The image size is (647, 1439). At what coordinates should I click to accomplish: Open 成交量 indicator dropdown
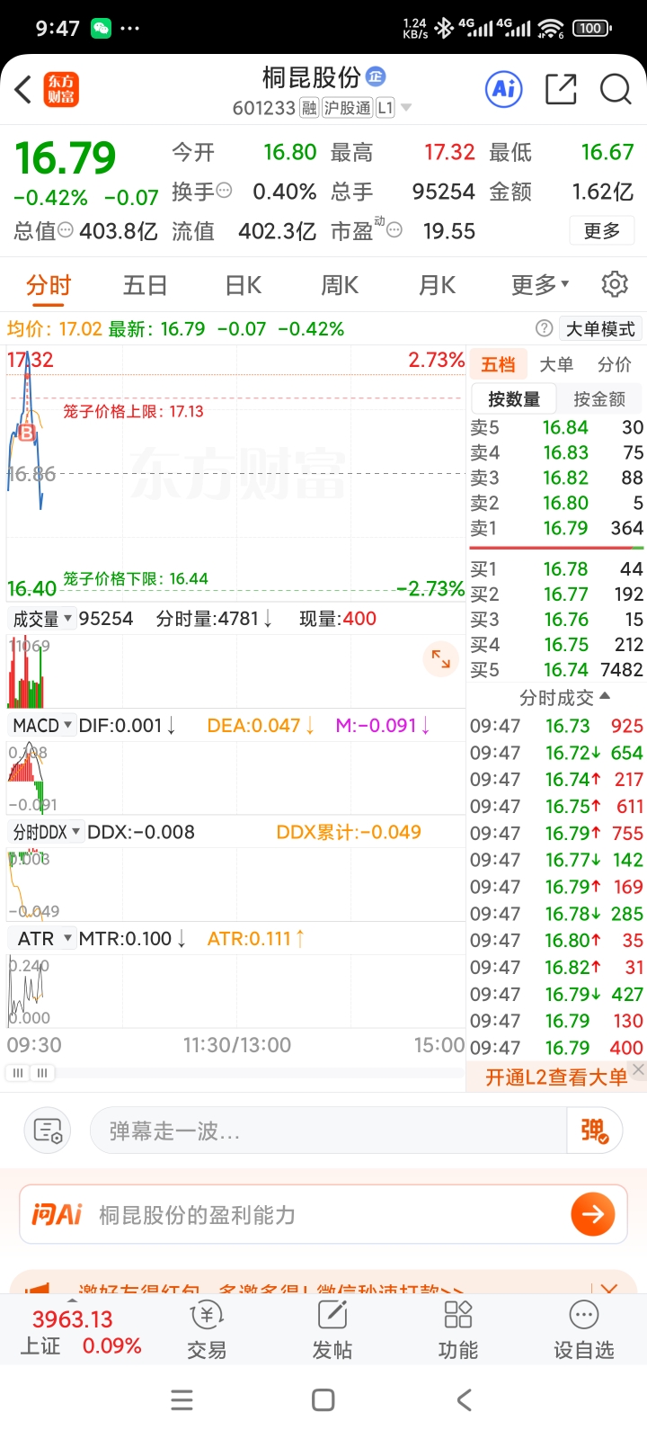click(41, 619)
